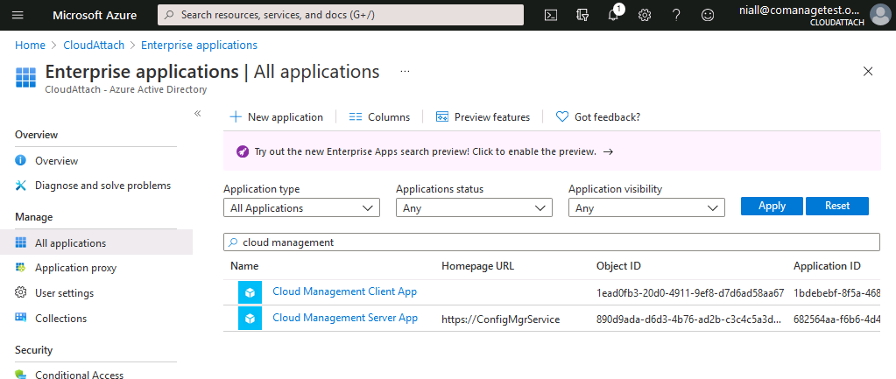
Task: Click the New application plus icon
Action: point(236,117)
